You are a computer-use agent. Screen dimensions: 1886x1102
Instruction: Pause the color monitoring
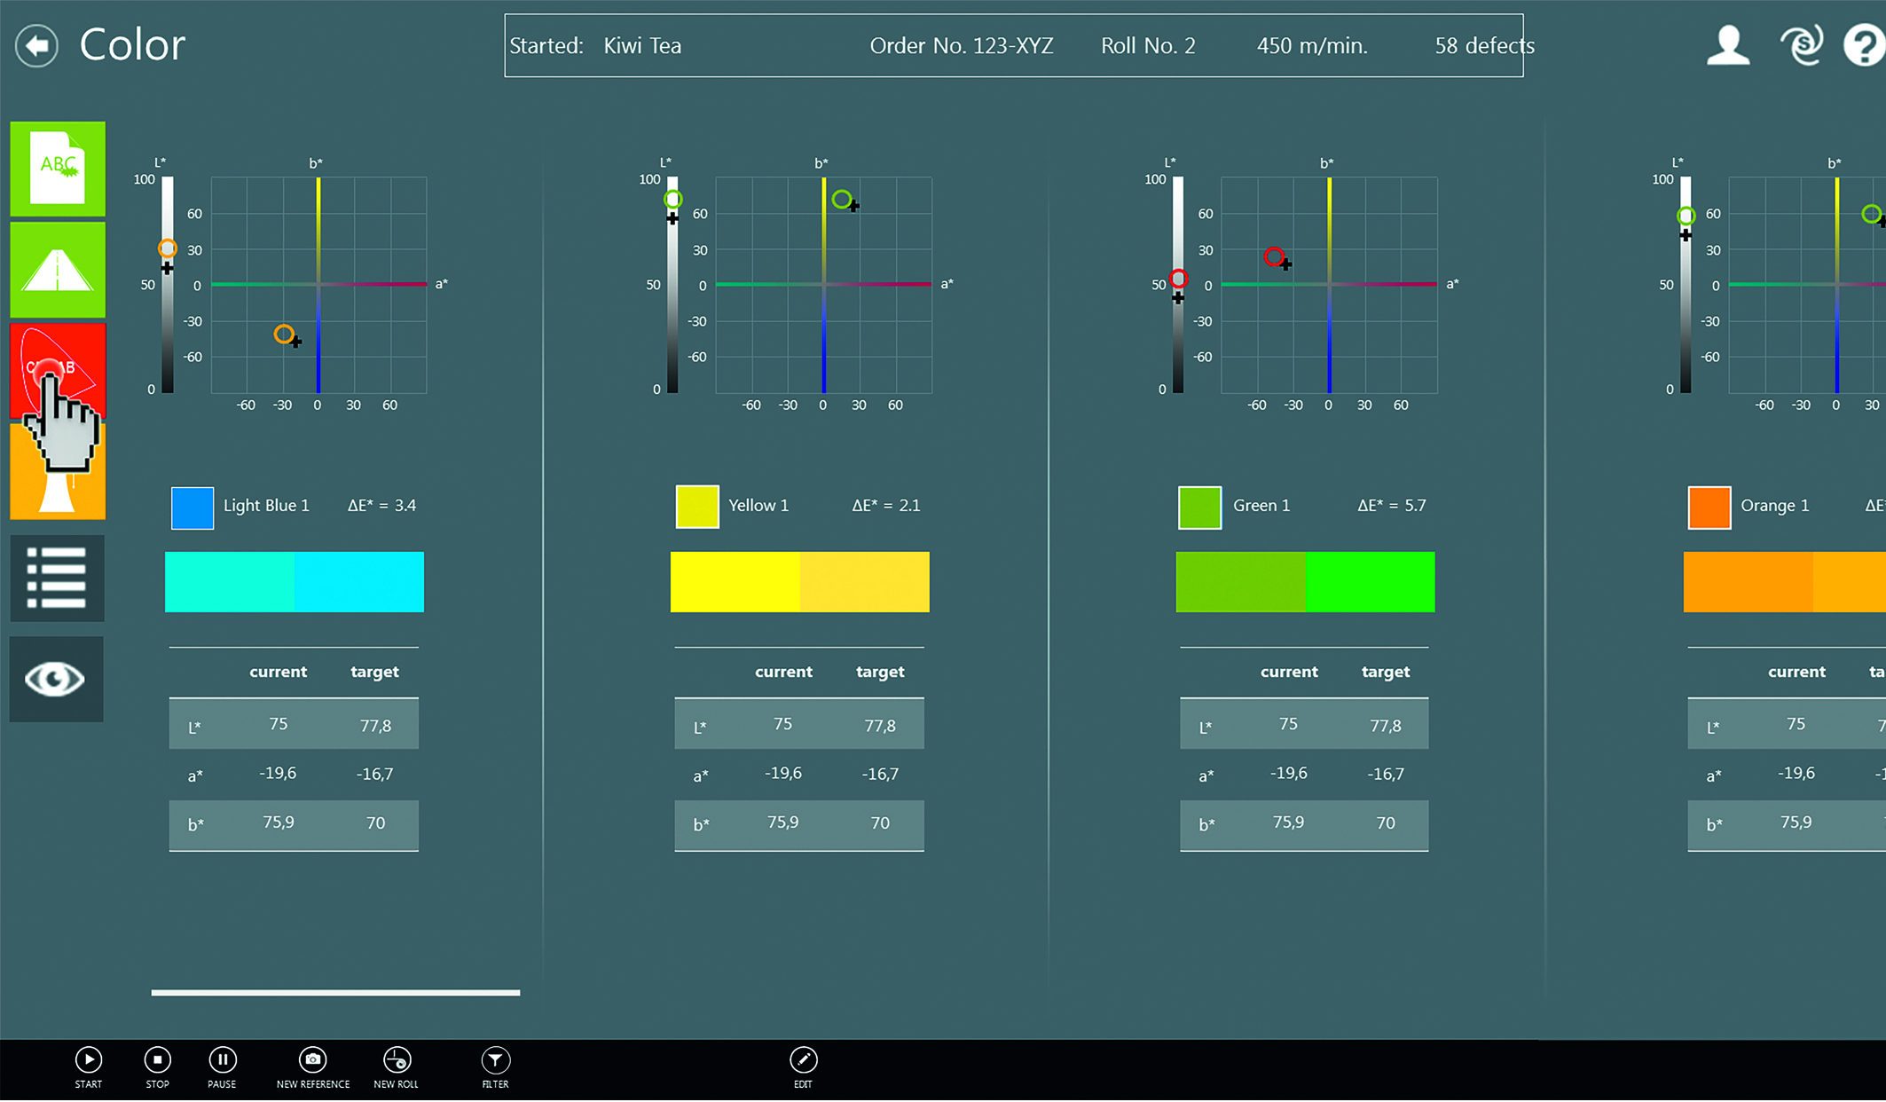coord(222,1059)
